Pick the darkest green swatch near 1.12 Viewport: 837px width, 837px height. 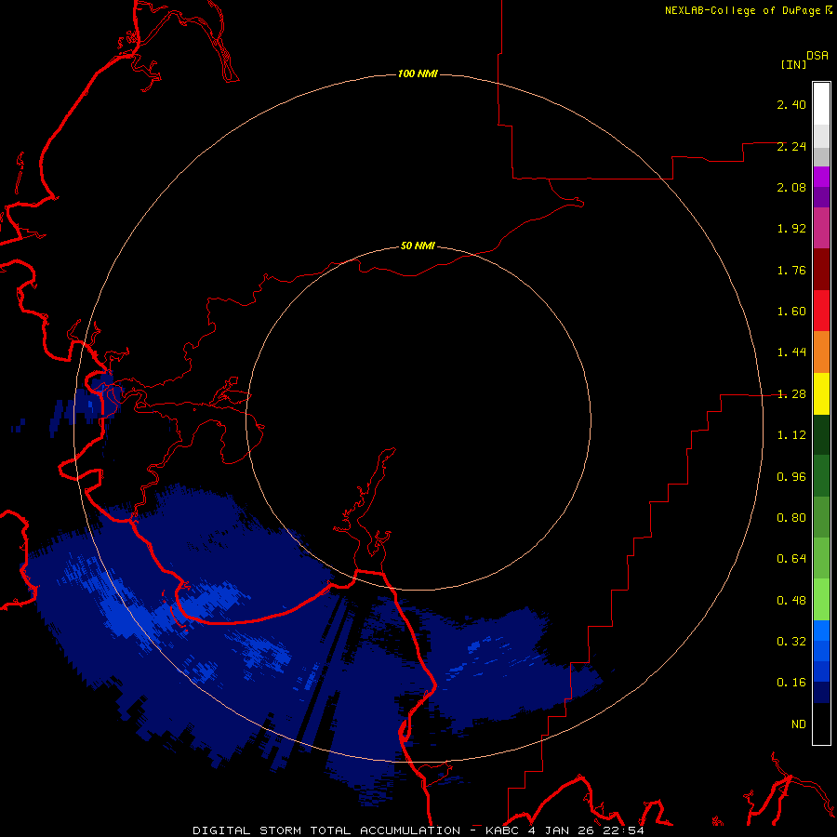821,435
